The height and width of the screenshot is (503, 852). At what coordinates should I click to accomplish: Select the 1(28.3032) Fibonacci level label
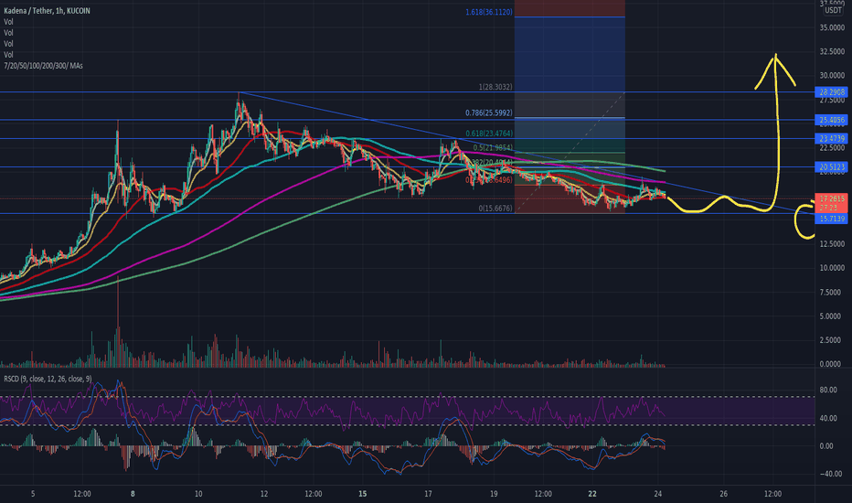click(495, 87)
